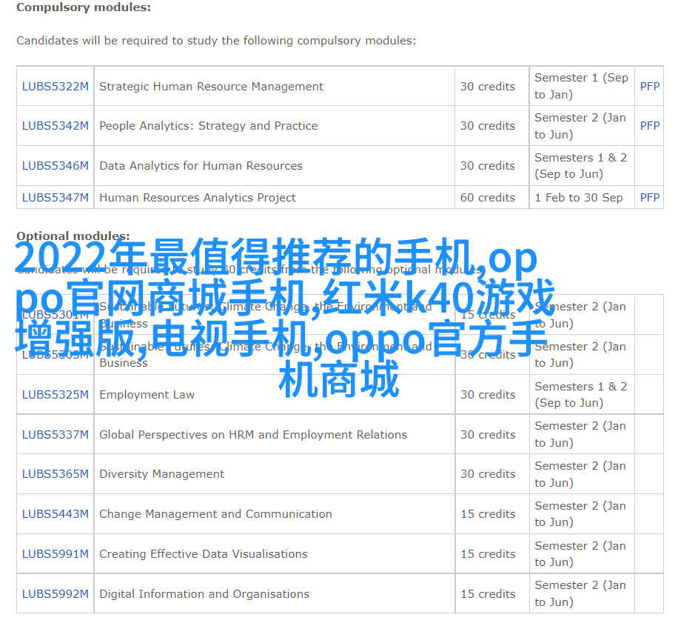Open PFP link in People Analytics row

(x=650, y=126)
